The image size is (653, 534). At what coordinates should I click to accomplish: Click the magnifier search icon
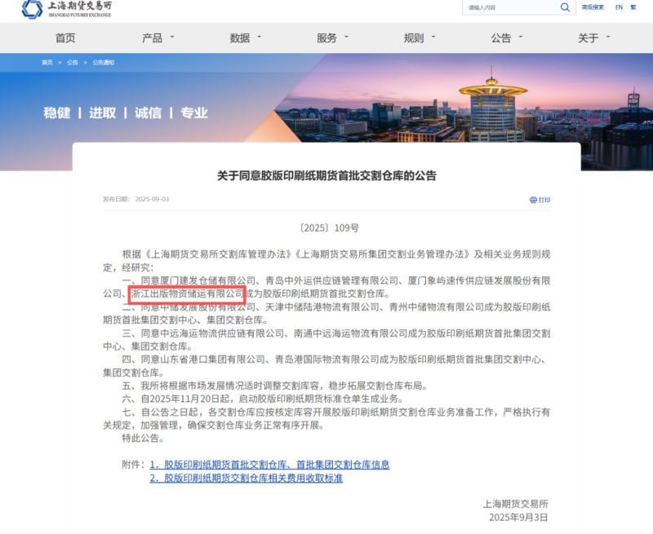(565, 7)
